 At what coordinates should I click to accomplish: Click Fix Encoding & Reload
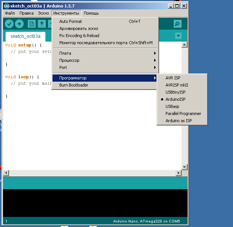point(105,36)
